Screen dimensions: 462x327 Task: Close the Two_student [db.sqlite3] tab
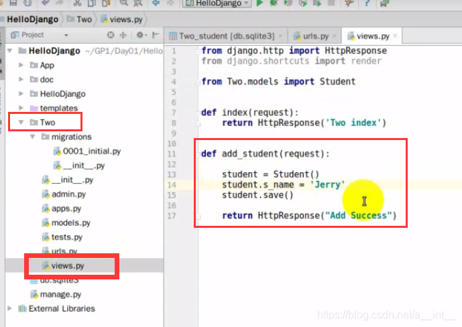[x=280, y=36]
